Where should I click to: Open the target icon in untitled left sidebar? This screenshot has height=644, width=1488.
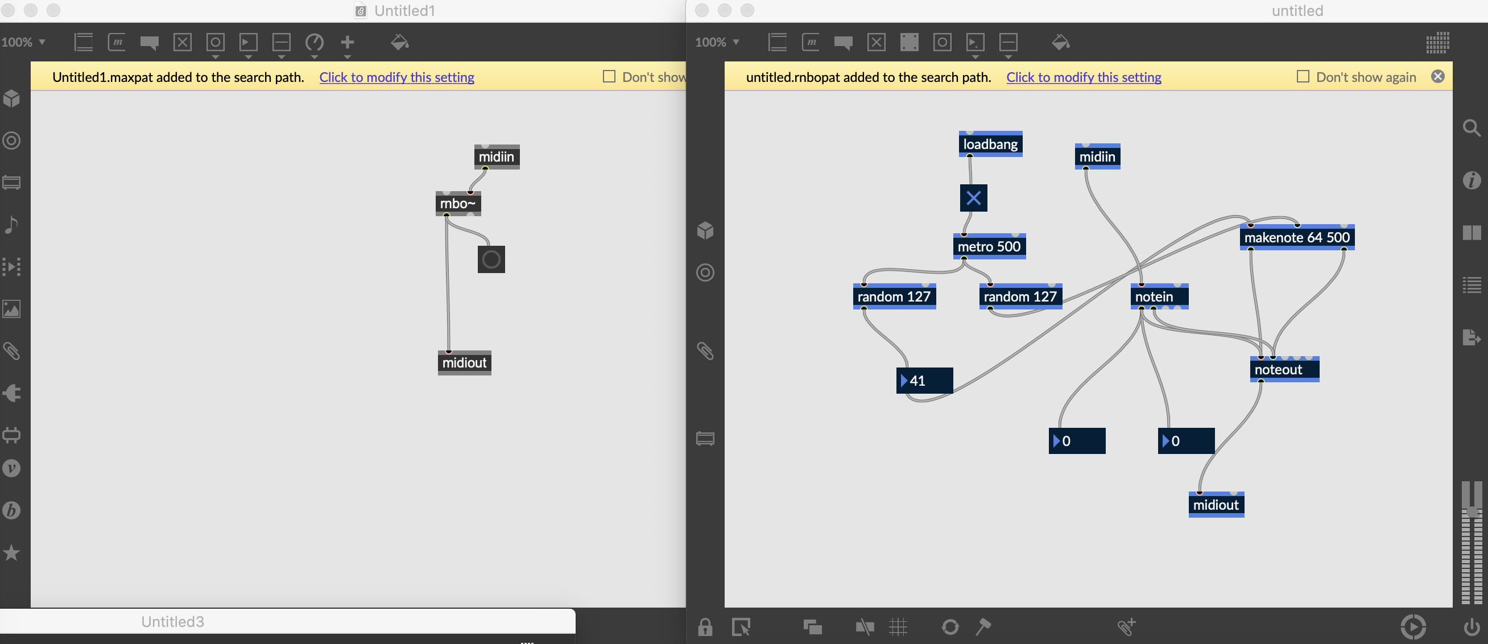[705, 273]
